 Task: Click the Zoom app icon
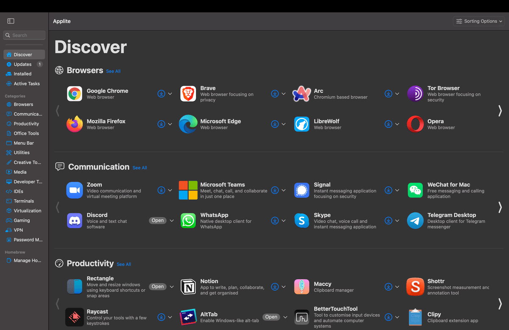pyautogui.click(x=75, y=190)
